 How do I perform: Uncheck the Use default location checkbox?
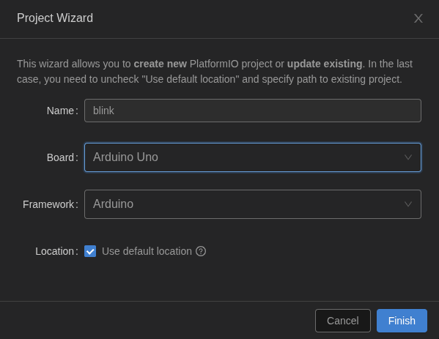90,251
